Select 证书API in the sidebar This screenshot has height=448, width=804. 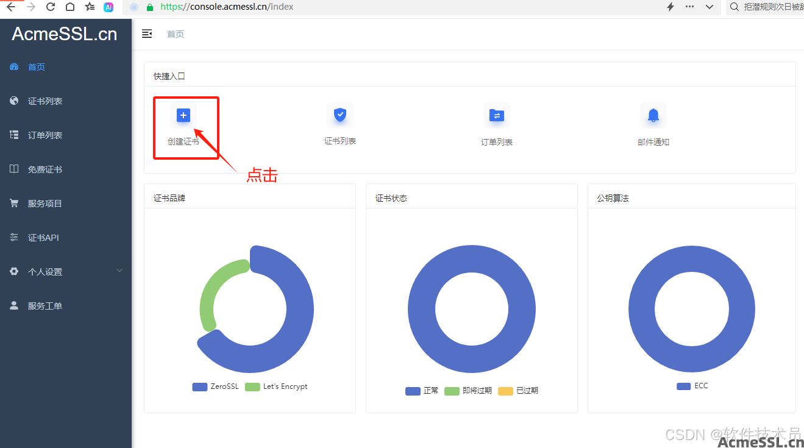click(x=43, y=238)
